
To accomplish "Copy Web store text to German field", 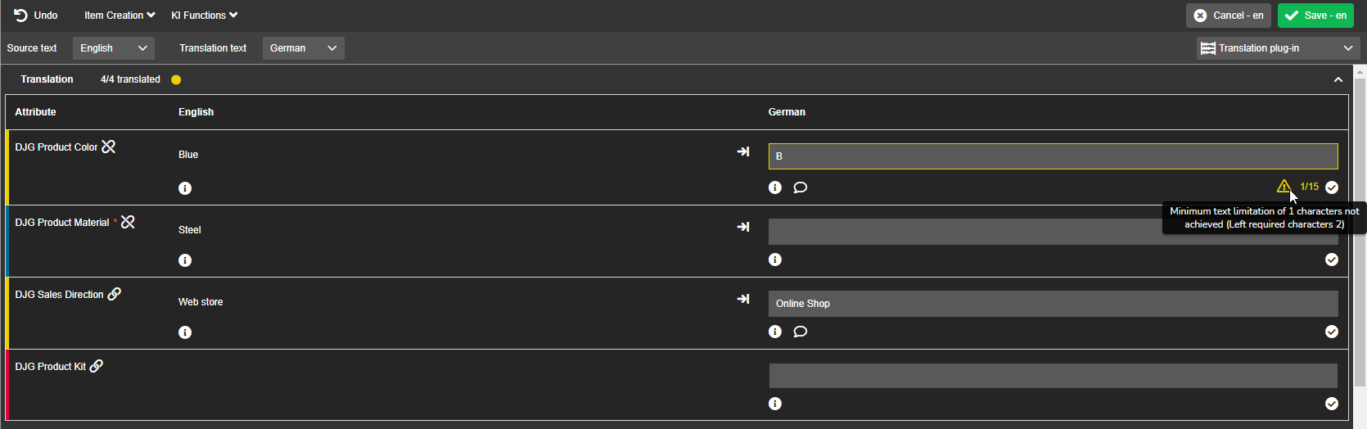I will (x=742, y=299).
